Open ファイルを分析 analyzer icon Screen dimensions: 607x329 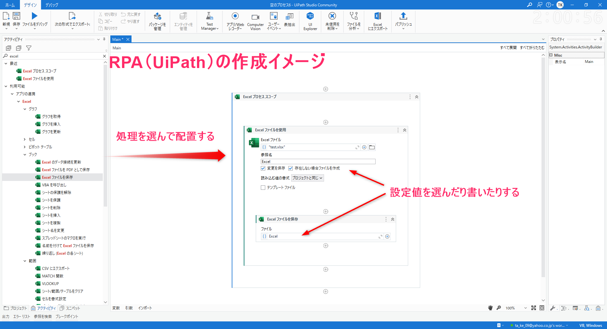coord(354,16)
